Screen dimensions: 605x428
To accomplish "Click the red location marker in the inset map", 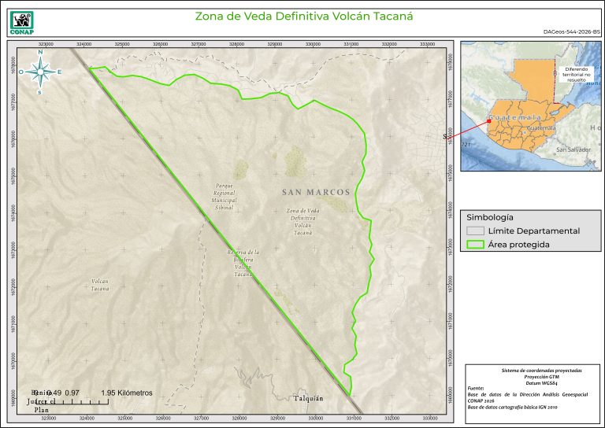I will pos(447,137).
